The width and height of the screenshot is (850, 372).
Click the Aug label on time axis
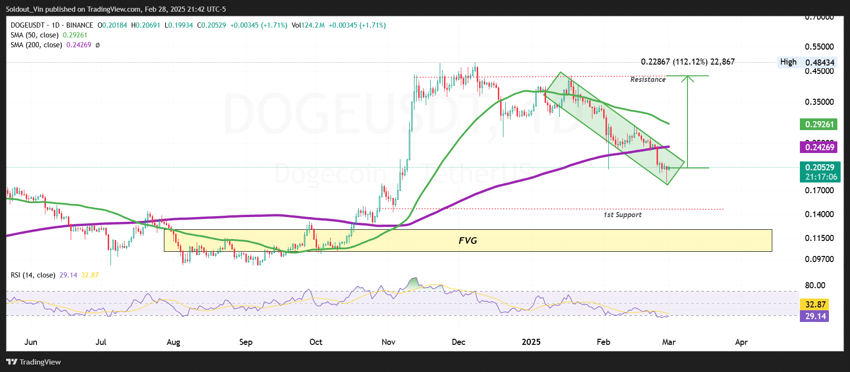pos(173,342)
